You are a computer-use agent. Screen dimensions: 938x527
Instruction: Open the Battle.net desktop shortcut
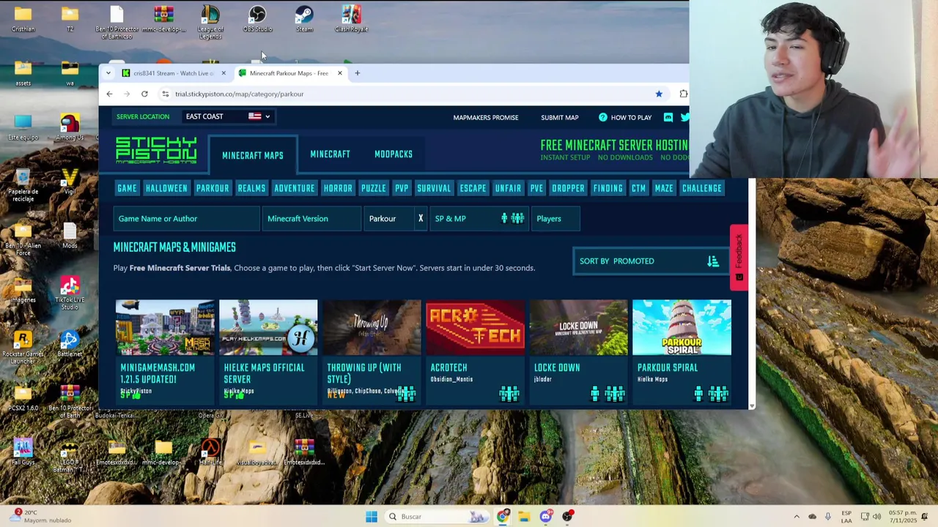click(x=70, y=344)
